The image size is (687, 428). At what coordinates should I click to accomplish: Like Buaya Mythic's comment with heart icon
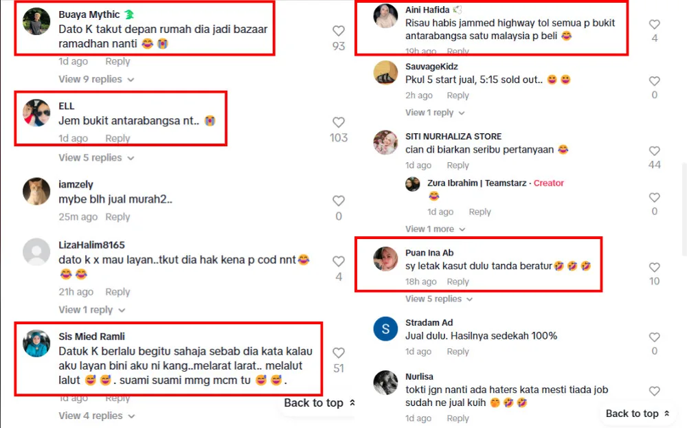(x=338, y=31)
